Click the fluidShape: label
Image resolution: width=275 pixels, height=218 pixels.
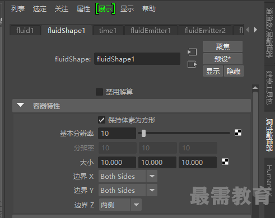tap(73, 59)
